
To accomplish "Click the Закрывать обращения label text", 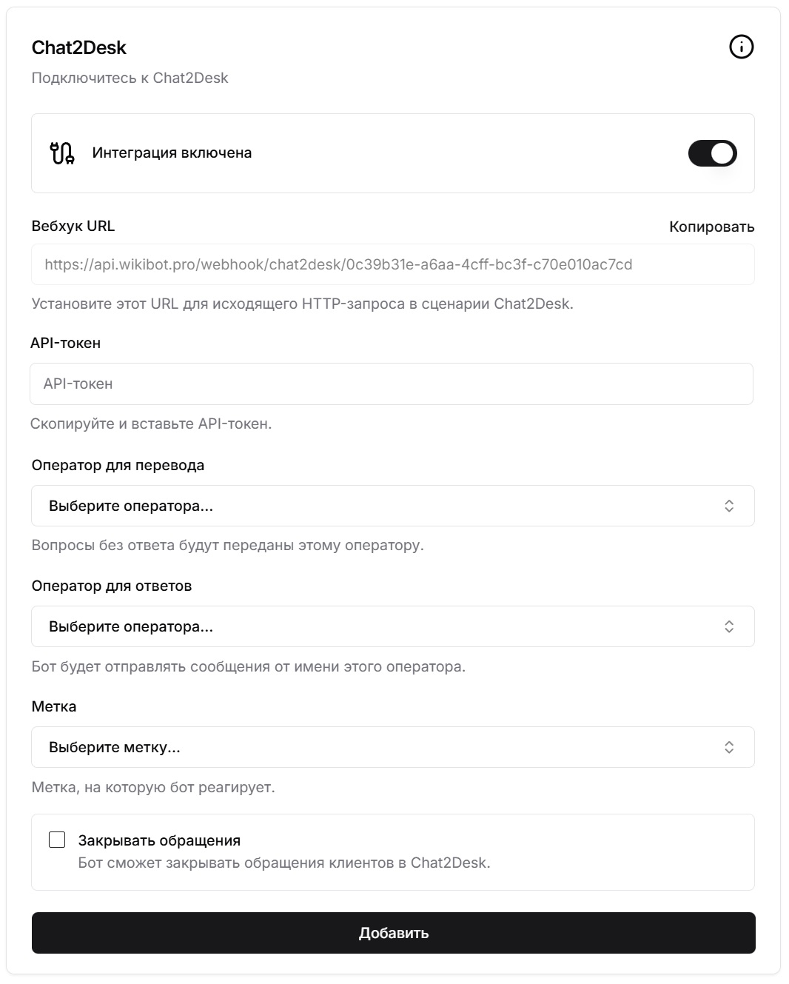I will (x=159, y=840).
